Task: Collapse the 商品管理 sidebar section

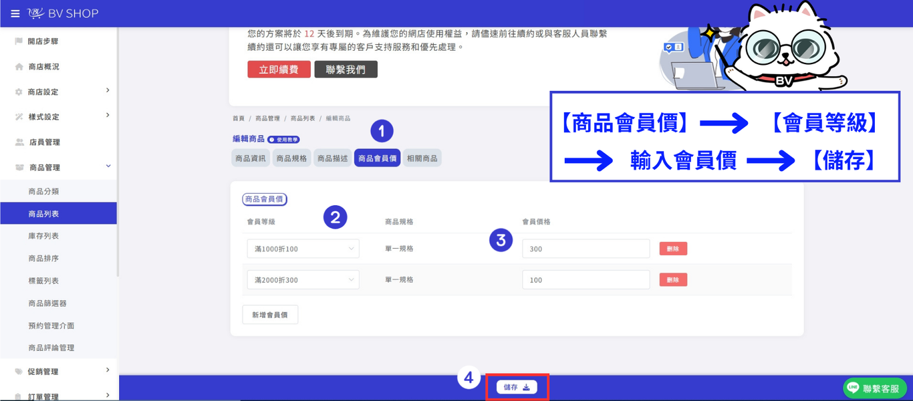Action: (108, 166)
